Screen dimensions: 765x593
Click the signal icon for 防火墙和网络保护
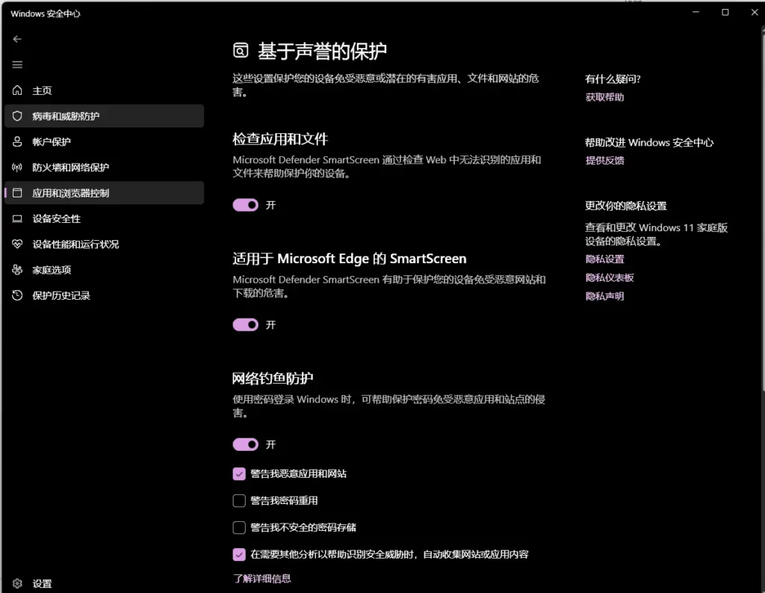click(17, 168)
